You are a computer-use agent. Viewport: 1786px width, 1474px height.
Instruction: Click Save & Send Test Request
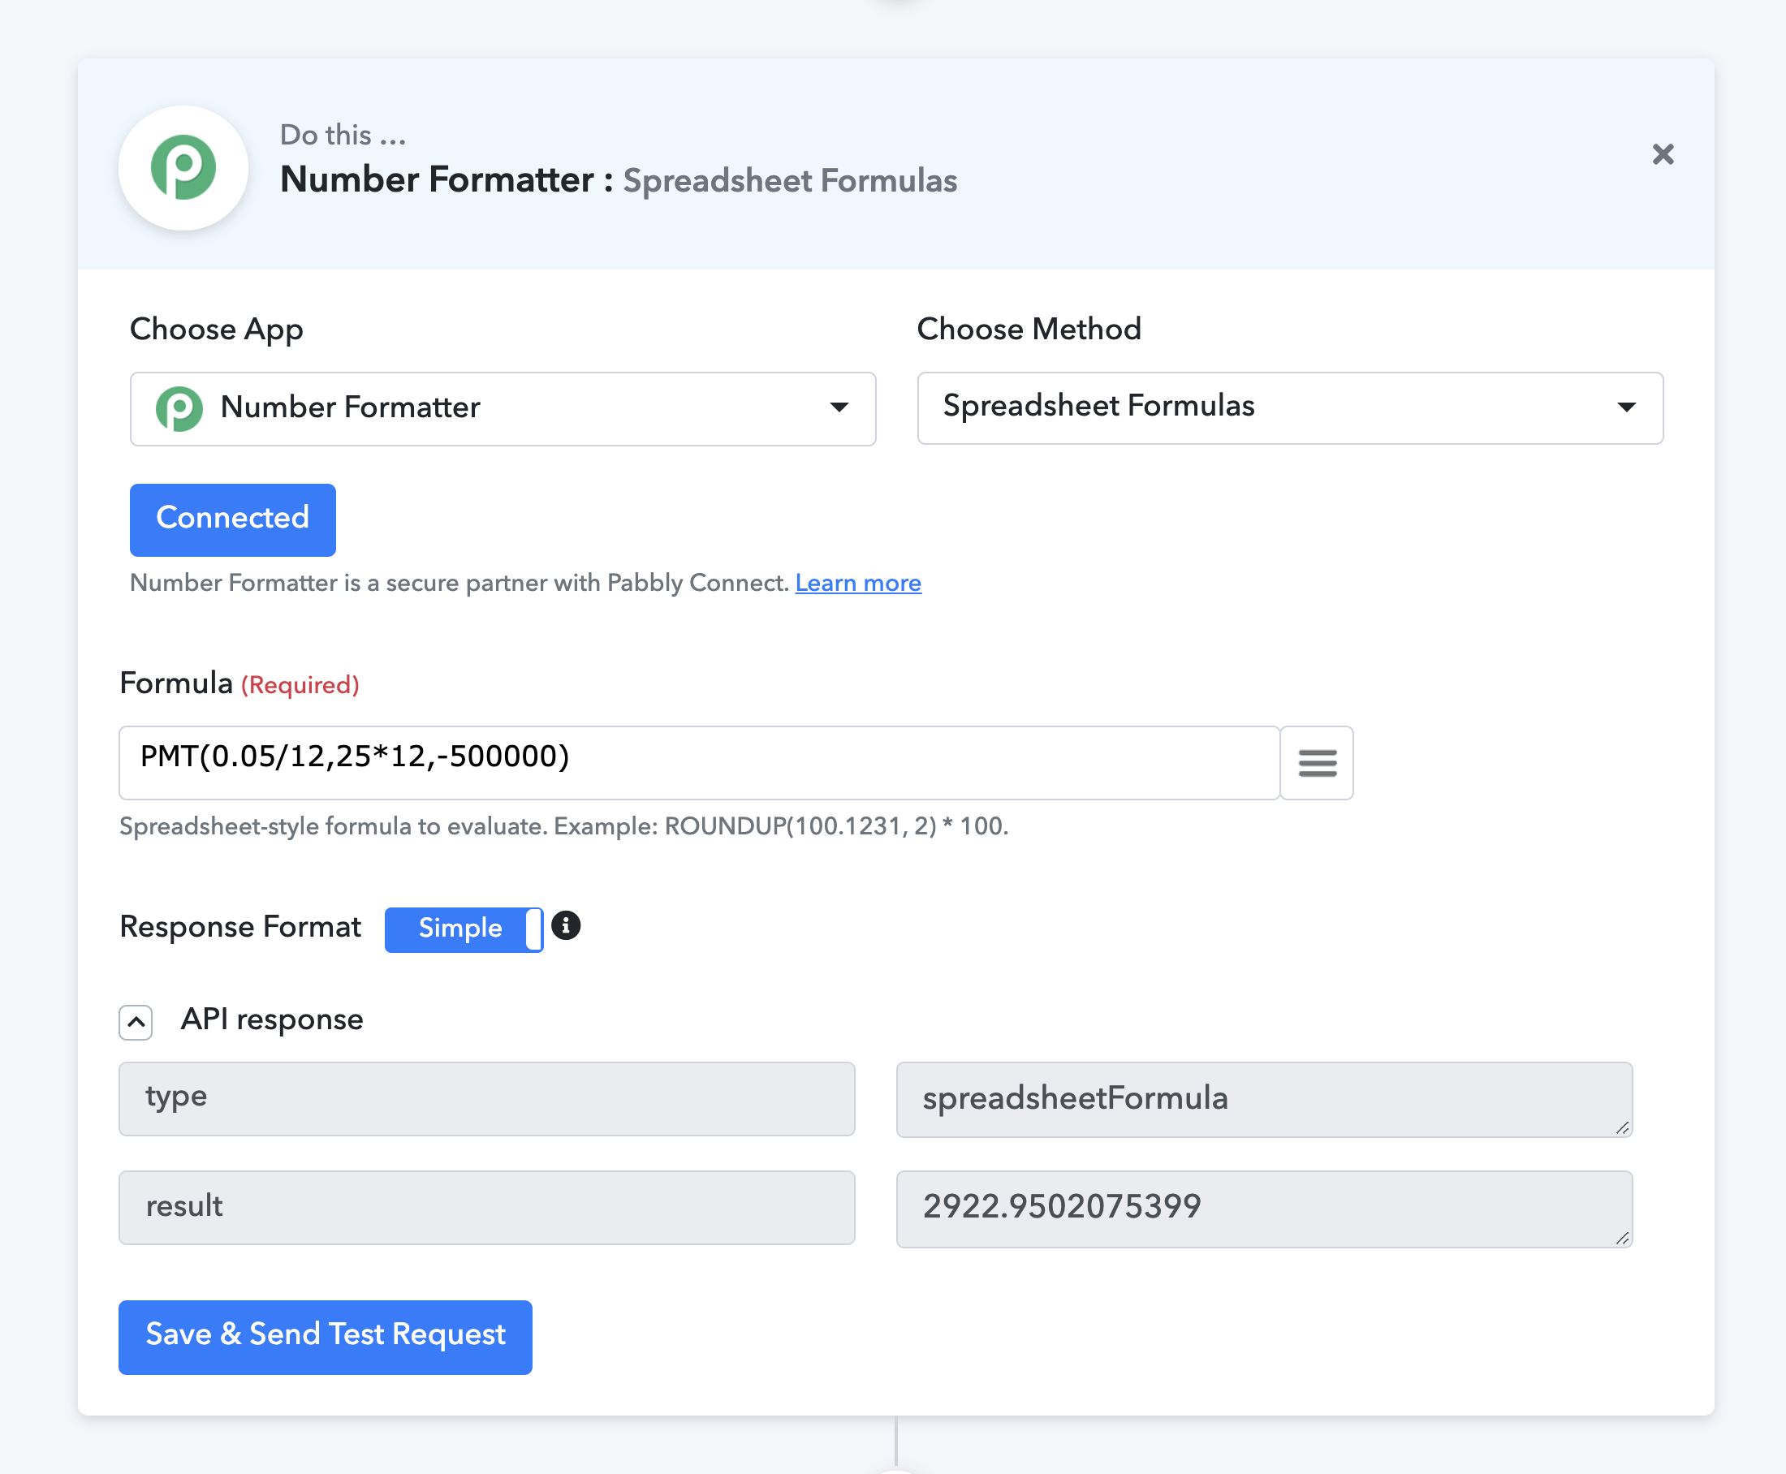pyautogui.click(x=326, y=1338)
